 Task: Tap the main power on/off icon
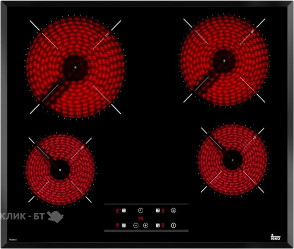[x=174, y=226]
